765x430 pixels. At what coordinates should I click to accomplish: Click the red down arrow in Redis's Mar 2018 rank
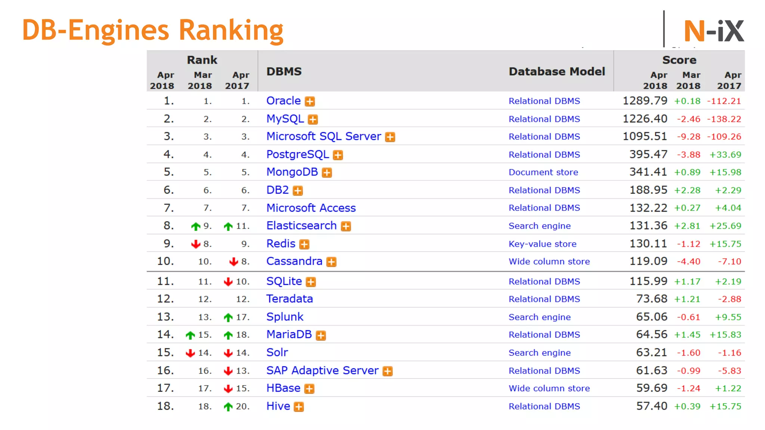196,244
